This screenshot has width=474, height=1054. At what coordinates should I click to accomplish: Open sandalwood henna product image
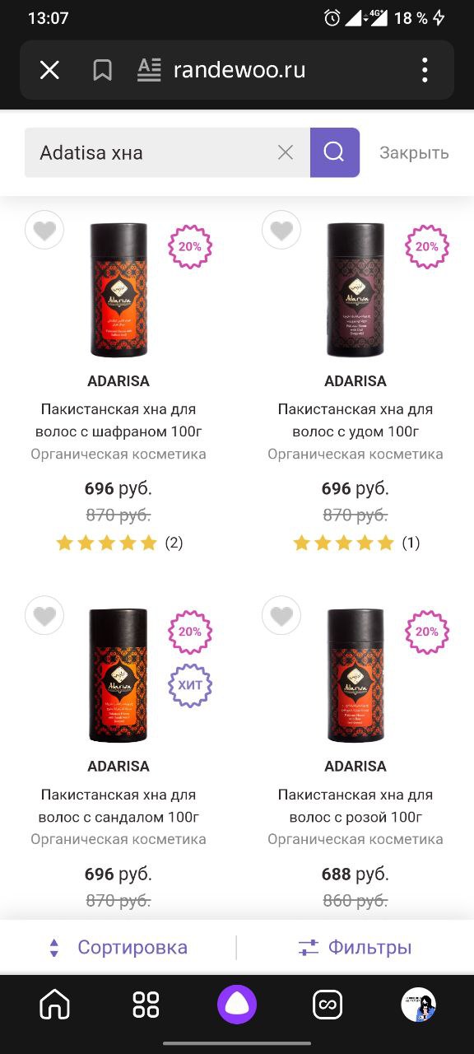[x=118, y=674]
